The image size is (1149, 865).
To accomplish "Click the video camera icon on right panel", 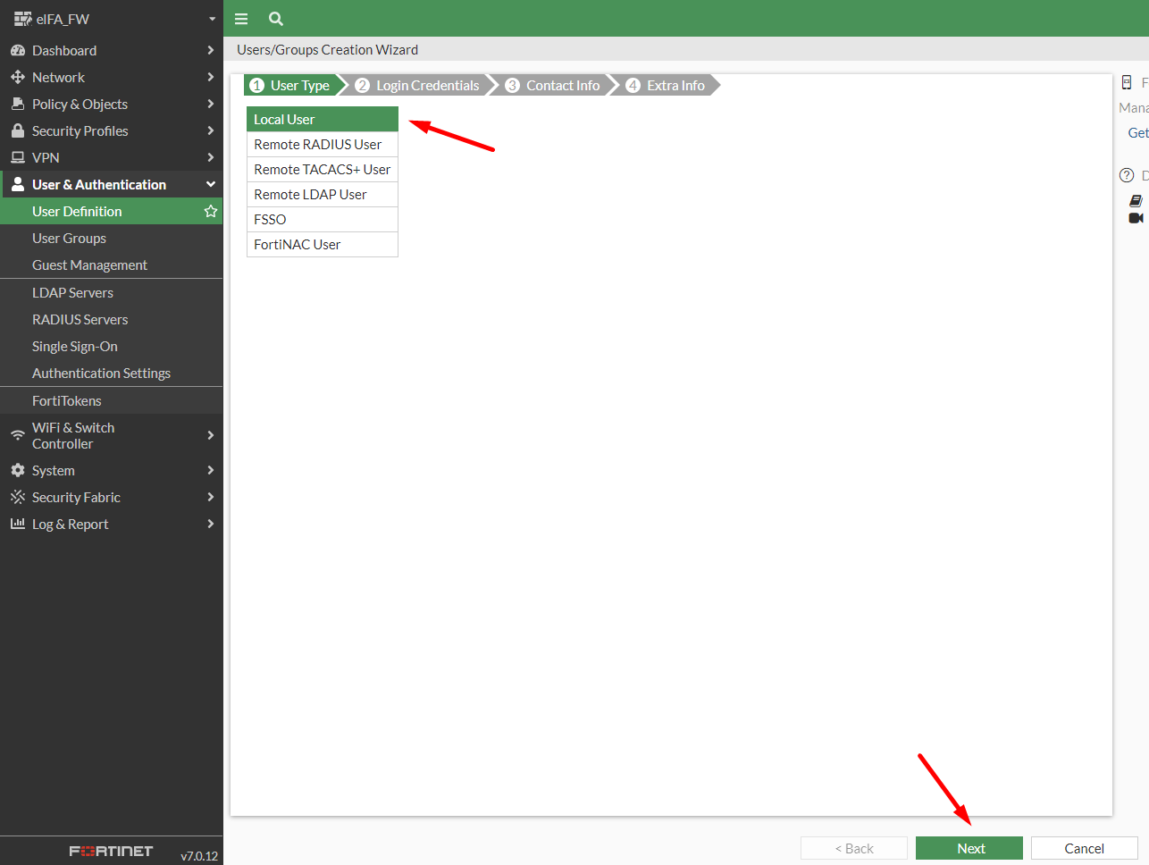I will point(1136,218).
